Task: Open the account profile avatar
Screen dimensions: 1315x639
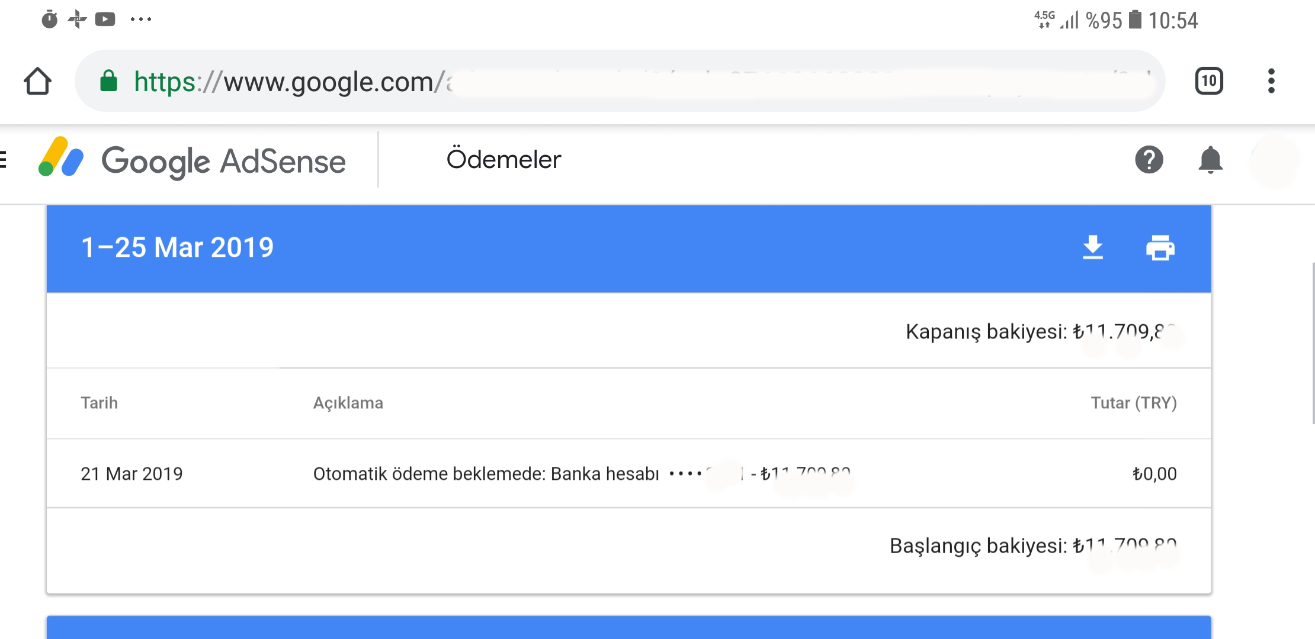Action: pos(1274,160)
